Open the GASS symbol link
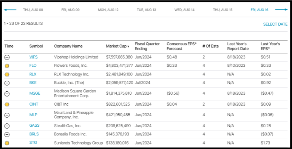 pyautogui.click(x=34, y=125)
